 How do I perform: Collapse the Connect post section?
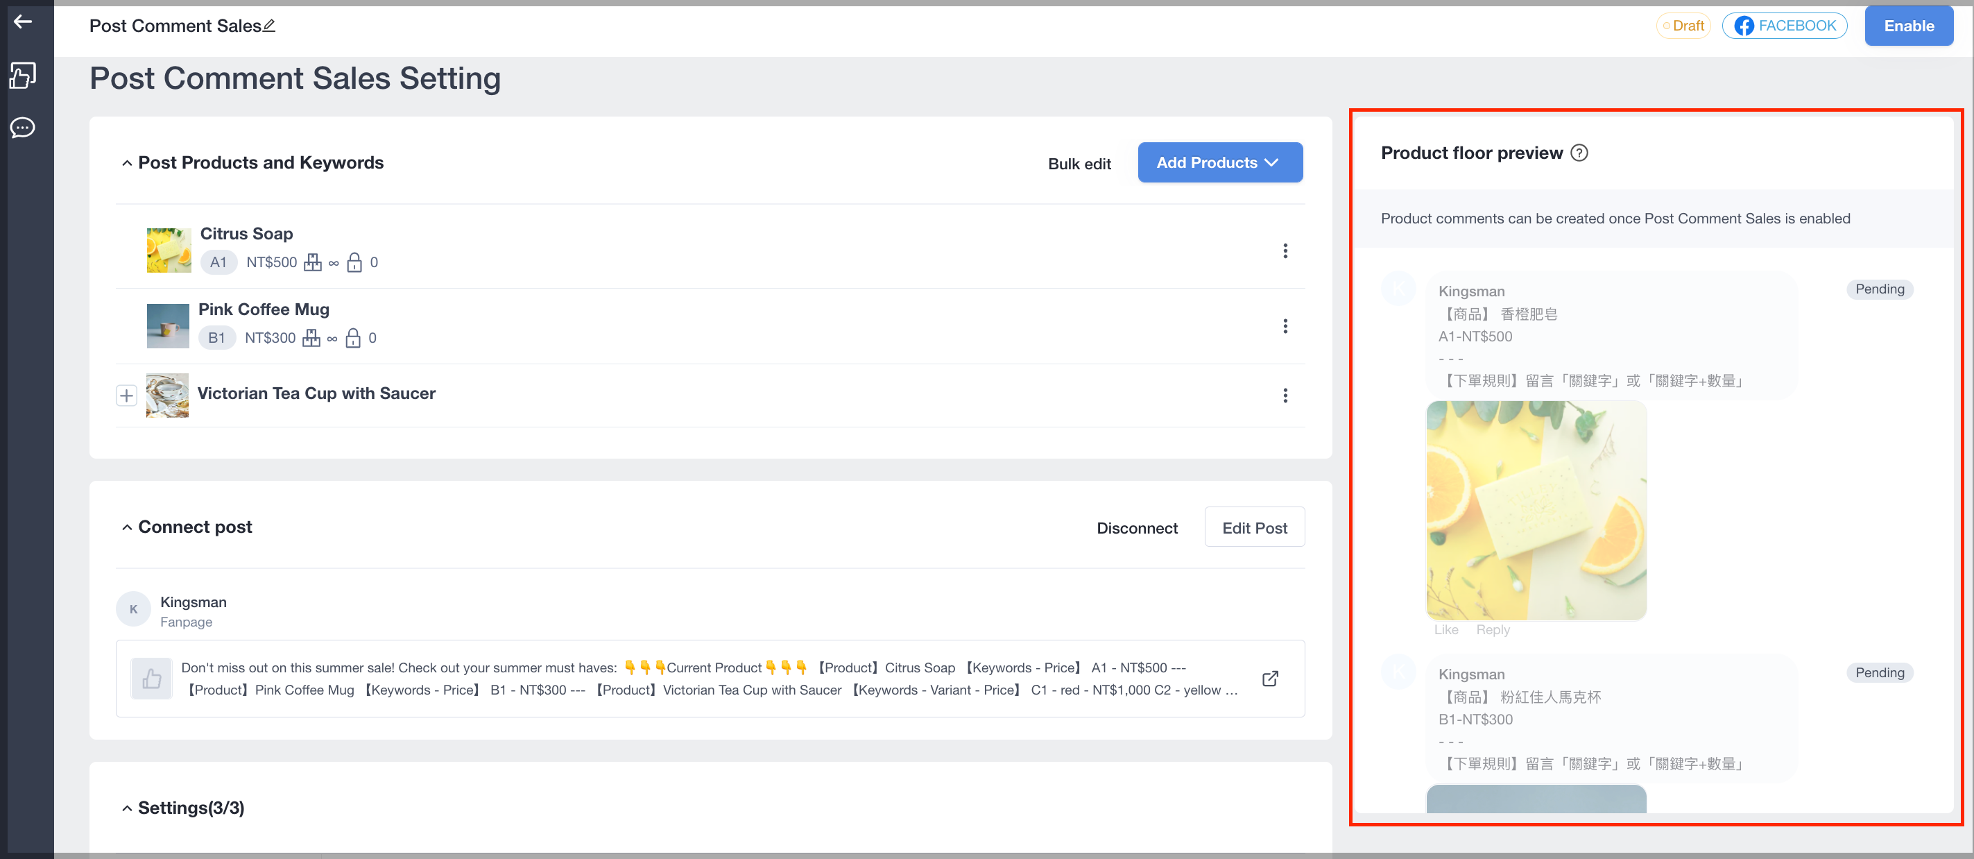click(x=127, y=527)
